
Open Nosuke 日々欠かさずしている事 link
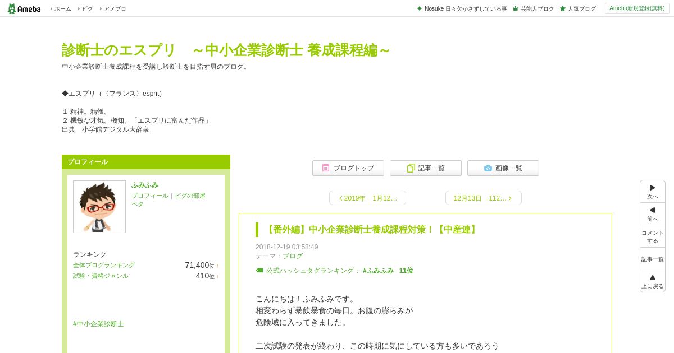(466, 9)
